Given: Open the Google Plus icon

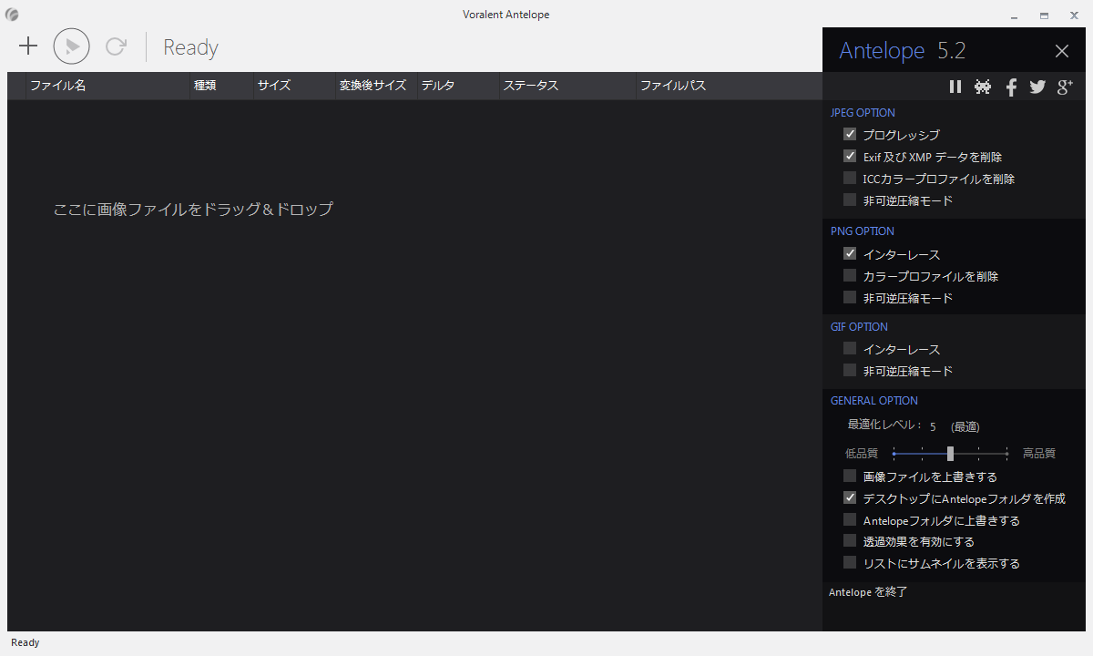Looking at the screenshot, I should 1065,87.
